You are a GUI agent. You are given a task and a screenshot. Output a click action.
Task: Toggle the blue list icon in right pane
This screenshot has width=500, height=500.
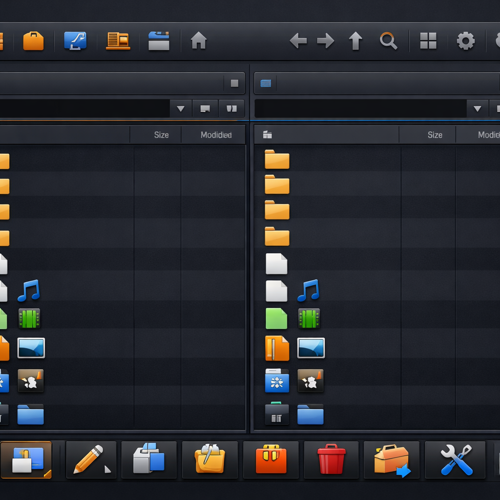[x=266, y=83]
